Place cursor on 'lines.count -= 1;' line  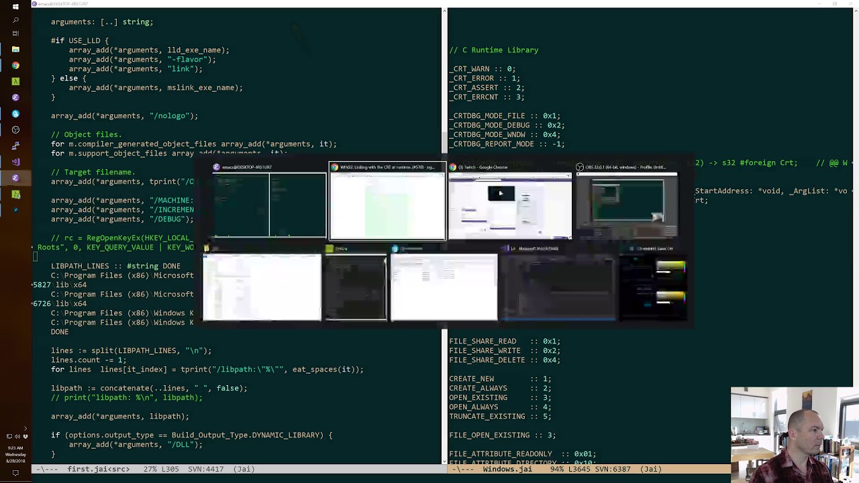coord(89,360)
